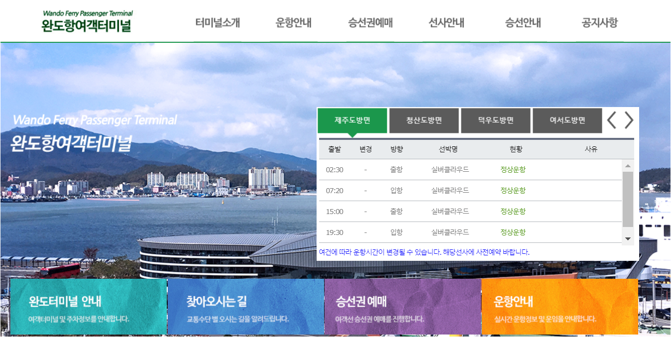
Task: Click 실버클라우드 in the 15:00 row
Action: point(450,212)
